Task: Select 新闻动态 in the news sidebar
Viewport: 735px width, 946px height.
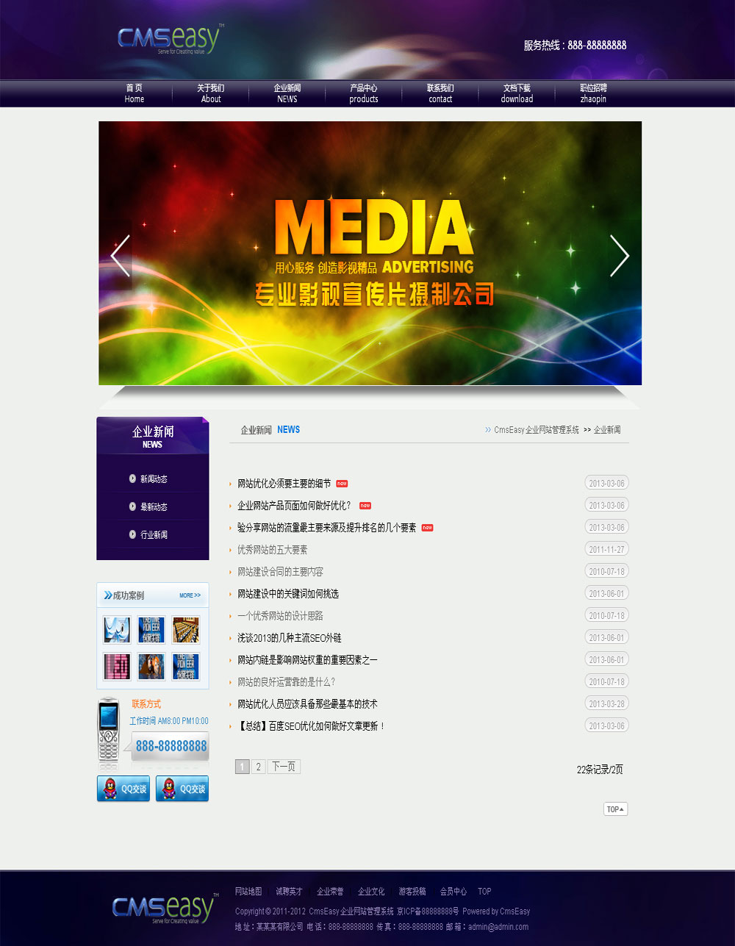Action: tap(154, 479)
